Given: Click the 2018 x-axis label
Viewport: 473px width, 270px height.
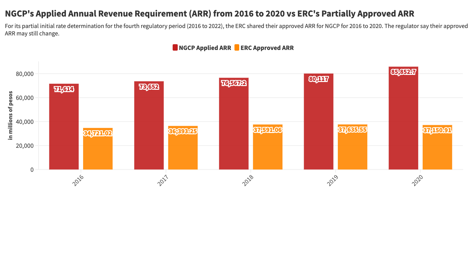Looking at the screenshot, I should tap(248, 181).
